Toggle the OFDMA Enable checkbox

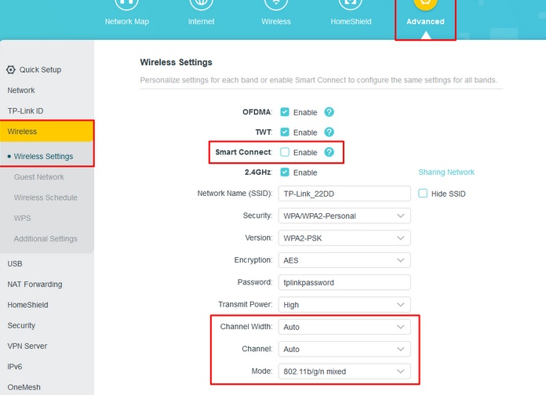tap(285, 112)
